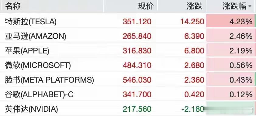The image size is (256, 116).
Task: Click the 涨跌幅 sort arrow icon
Action: click(250, 6)
